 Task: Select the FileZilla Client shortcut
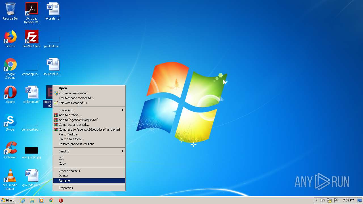pos(31,39)
